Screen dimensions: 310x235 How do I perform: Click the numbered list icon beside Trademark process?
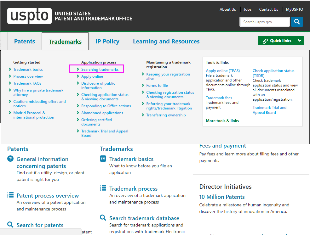coord(103,188)
